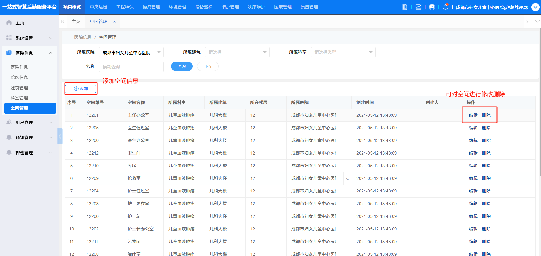Click the 排班管理 bell icon in sidebar

click(x=9, y=152)
